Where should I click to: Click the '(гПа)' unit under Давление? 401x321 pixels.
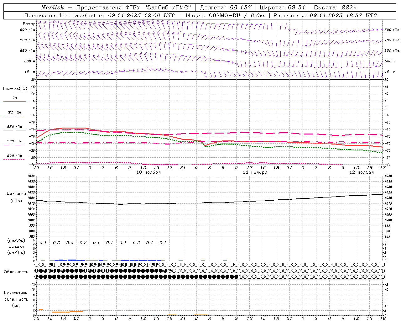coord(16,201)
